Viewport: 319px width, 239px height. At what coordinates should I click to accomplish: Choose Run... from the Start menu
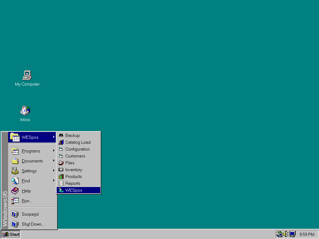click(32, 201)
